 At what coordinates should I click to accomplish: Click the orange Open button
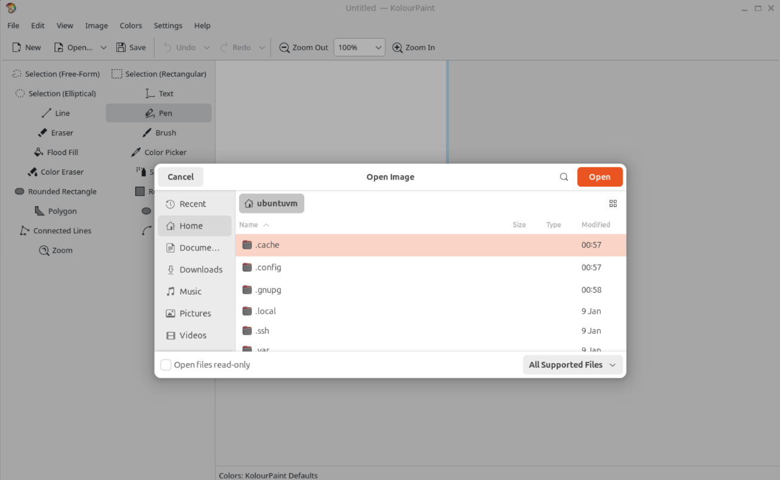[600, 177]
